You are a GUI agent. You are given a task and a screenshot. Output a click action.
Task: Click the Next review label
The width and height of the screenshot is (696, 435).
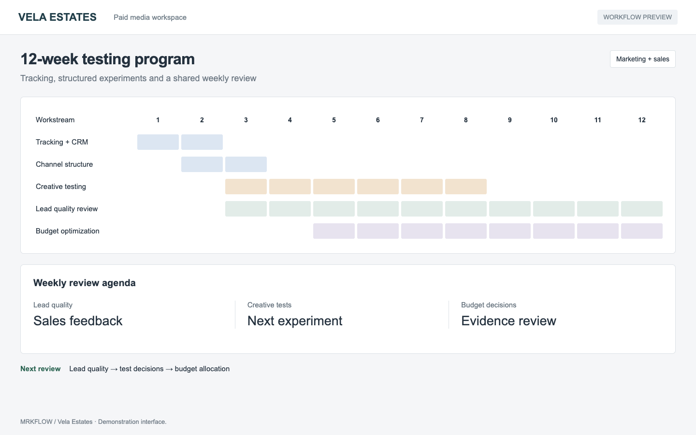tap(41, 369)
